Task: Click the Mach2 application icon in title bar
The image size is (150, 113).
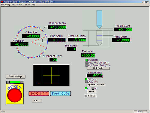Action: pyautogui.click(x=2, y=2)
